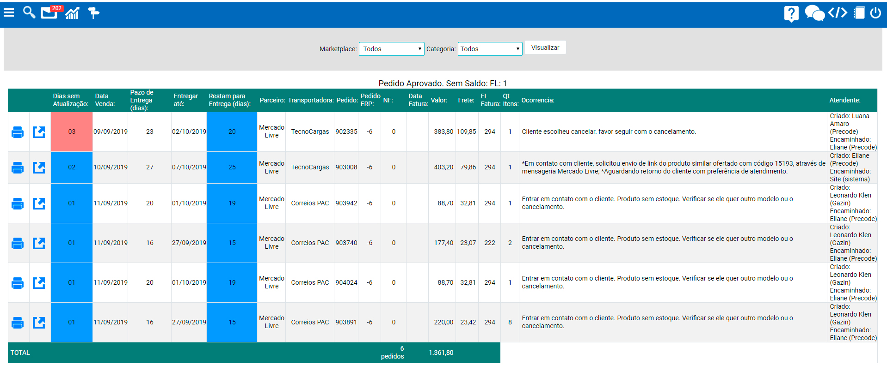Image resolution: width=887 pixels, height=365 pixels.
Task: Select order number 903740
Action: tap(346, 243)
